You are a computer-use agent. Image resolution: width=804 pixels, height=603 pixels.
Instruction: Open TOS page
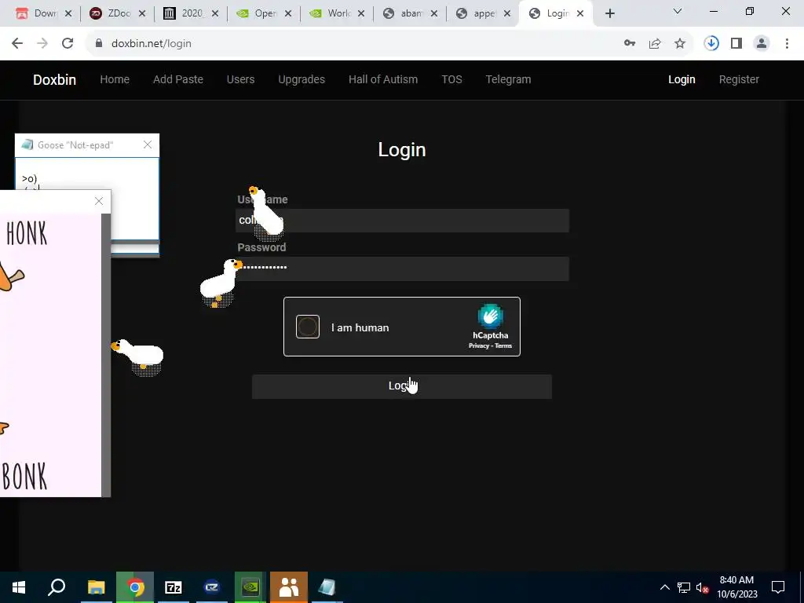click(451, 79)
